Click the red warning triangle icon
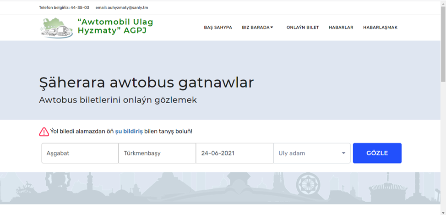446x215 pixels. click(44, 132)
